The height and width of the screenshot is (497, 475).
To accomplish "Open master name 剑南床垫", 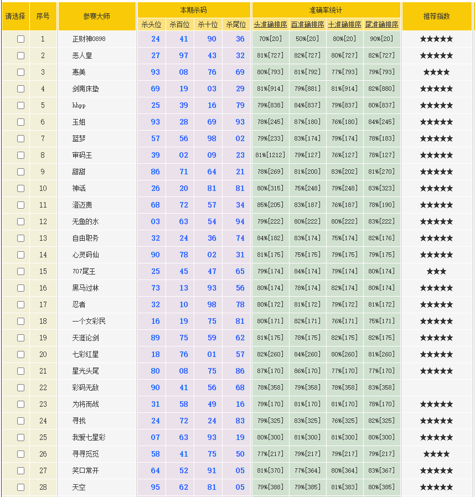I will click(85, 89).
